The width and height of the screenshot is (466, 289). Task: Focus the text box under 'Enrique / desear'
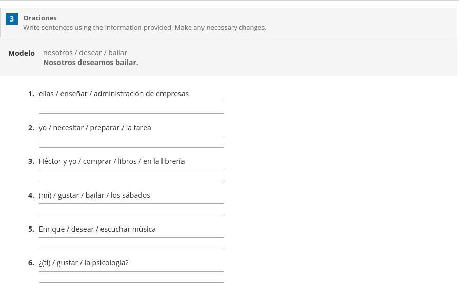pyautogui.click(x=131, y=243)
